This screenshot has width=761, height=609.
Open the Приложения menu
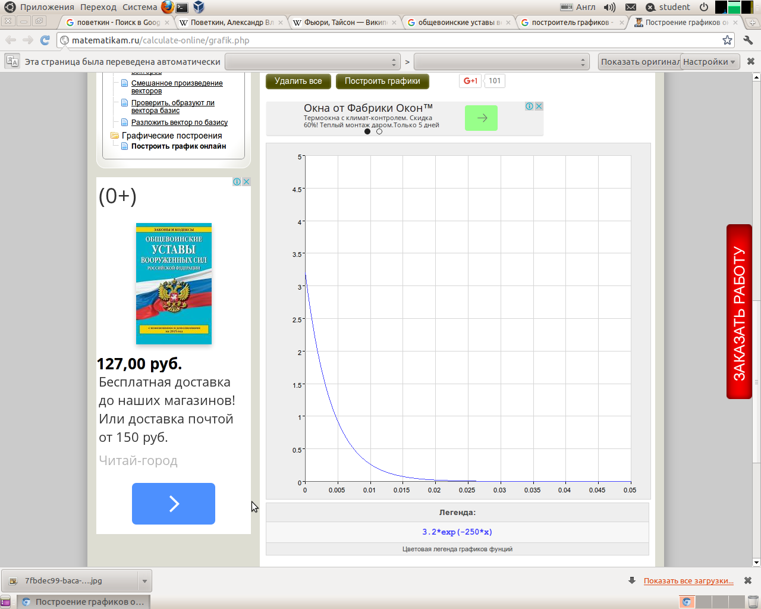46,7
